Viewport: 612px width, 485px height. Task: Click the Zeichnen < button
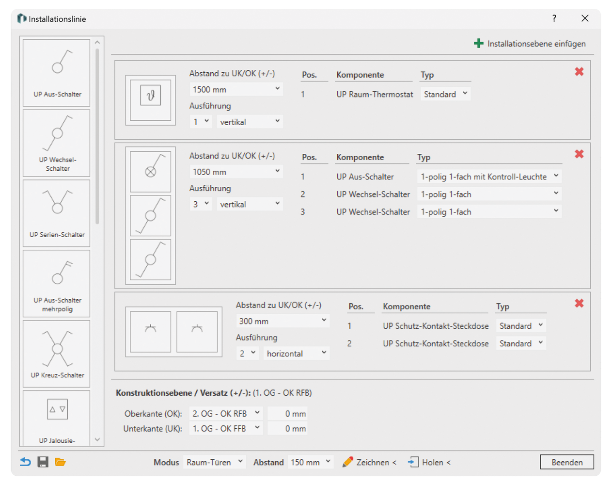[370, 462]
